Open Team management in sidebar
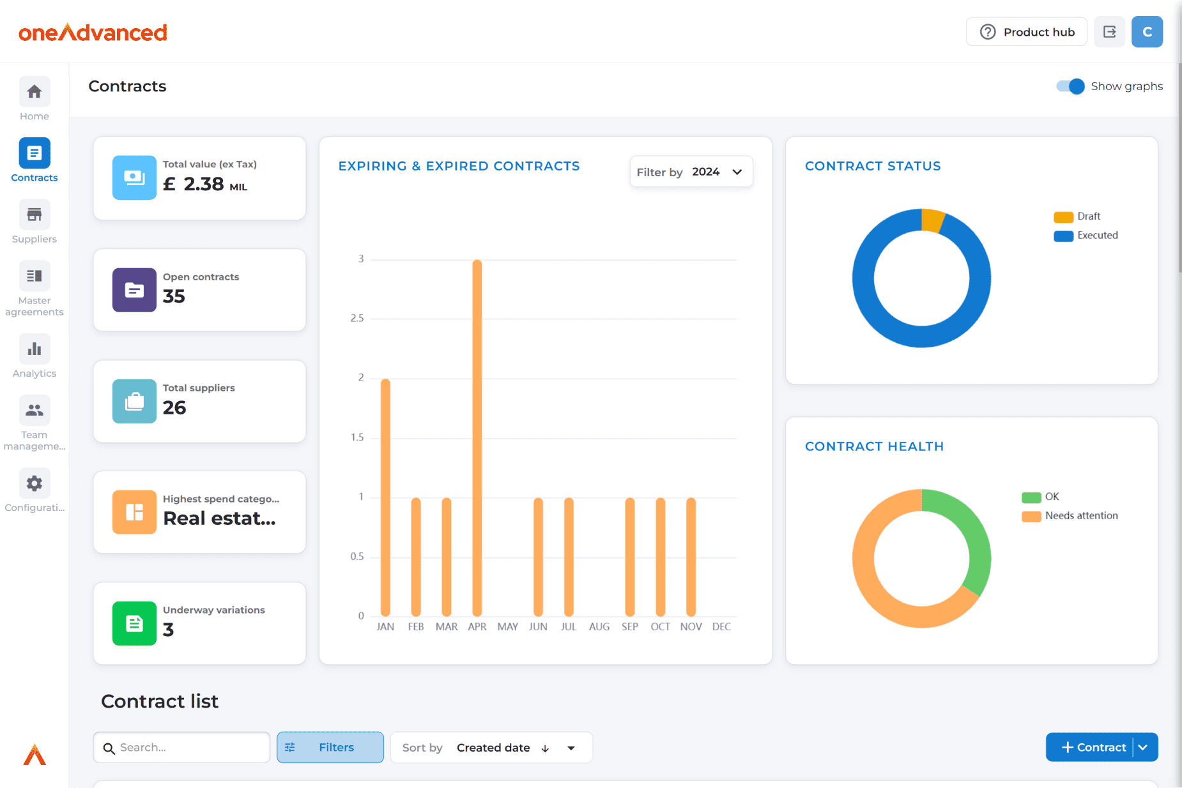The height and width of the screenshot is (788, 1182). (x=35, y=411)
